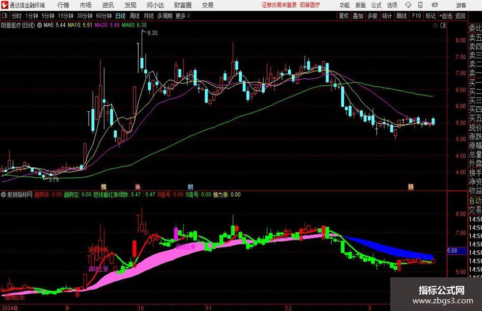Open the 发现 menu

(x=131, y=5)
